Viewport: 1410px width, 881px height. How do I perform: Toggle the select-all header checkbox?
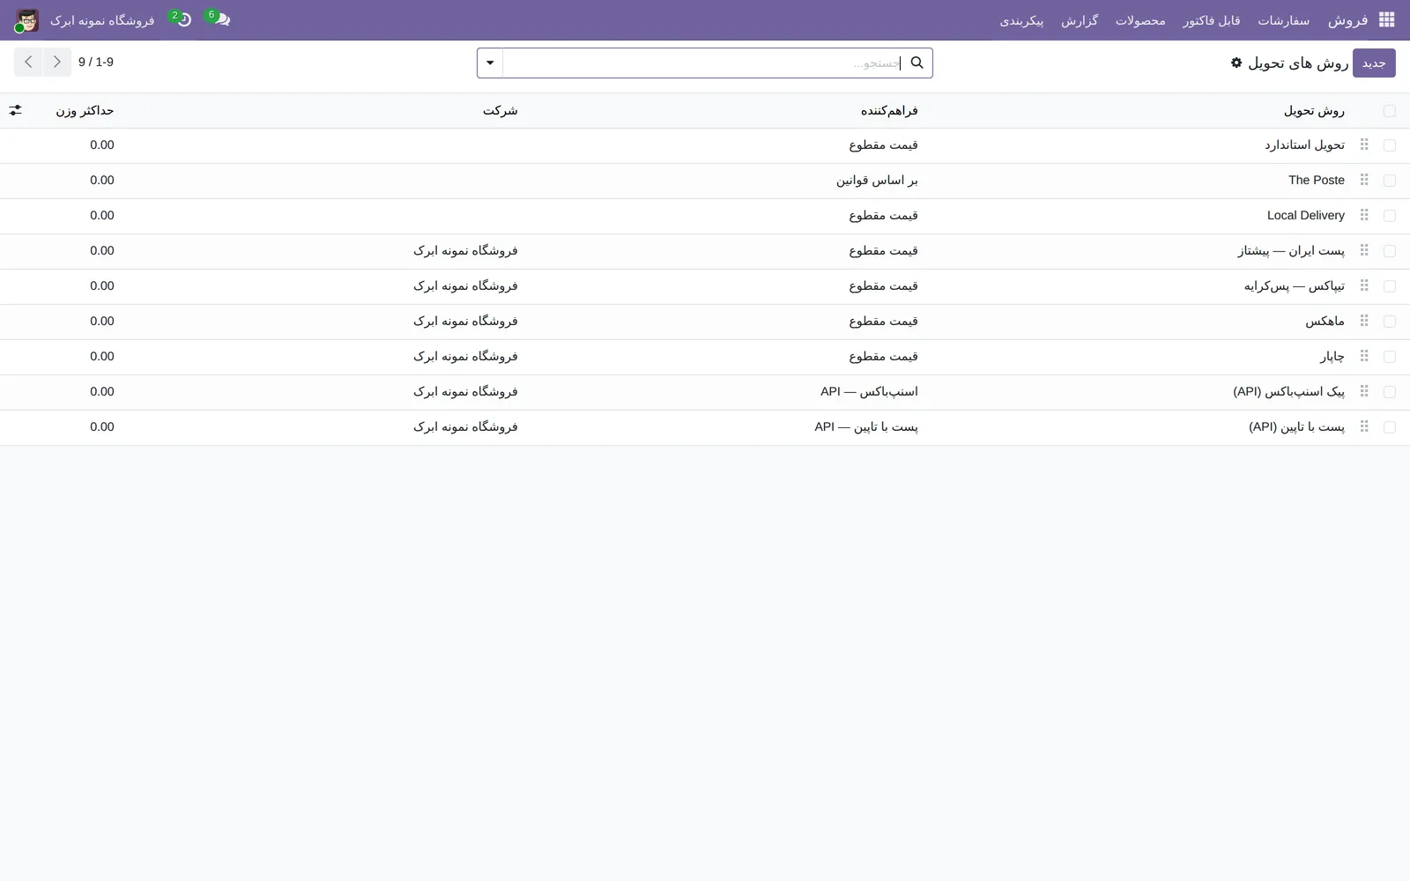pos(1390,111)
